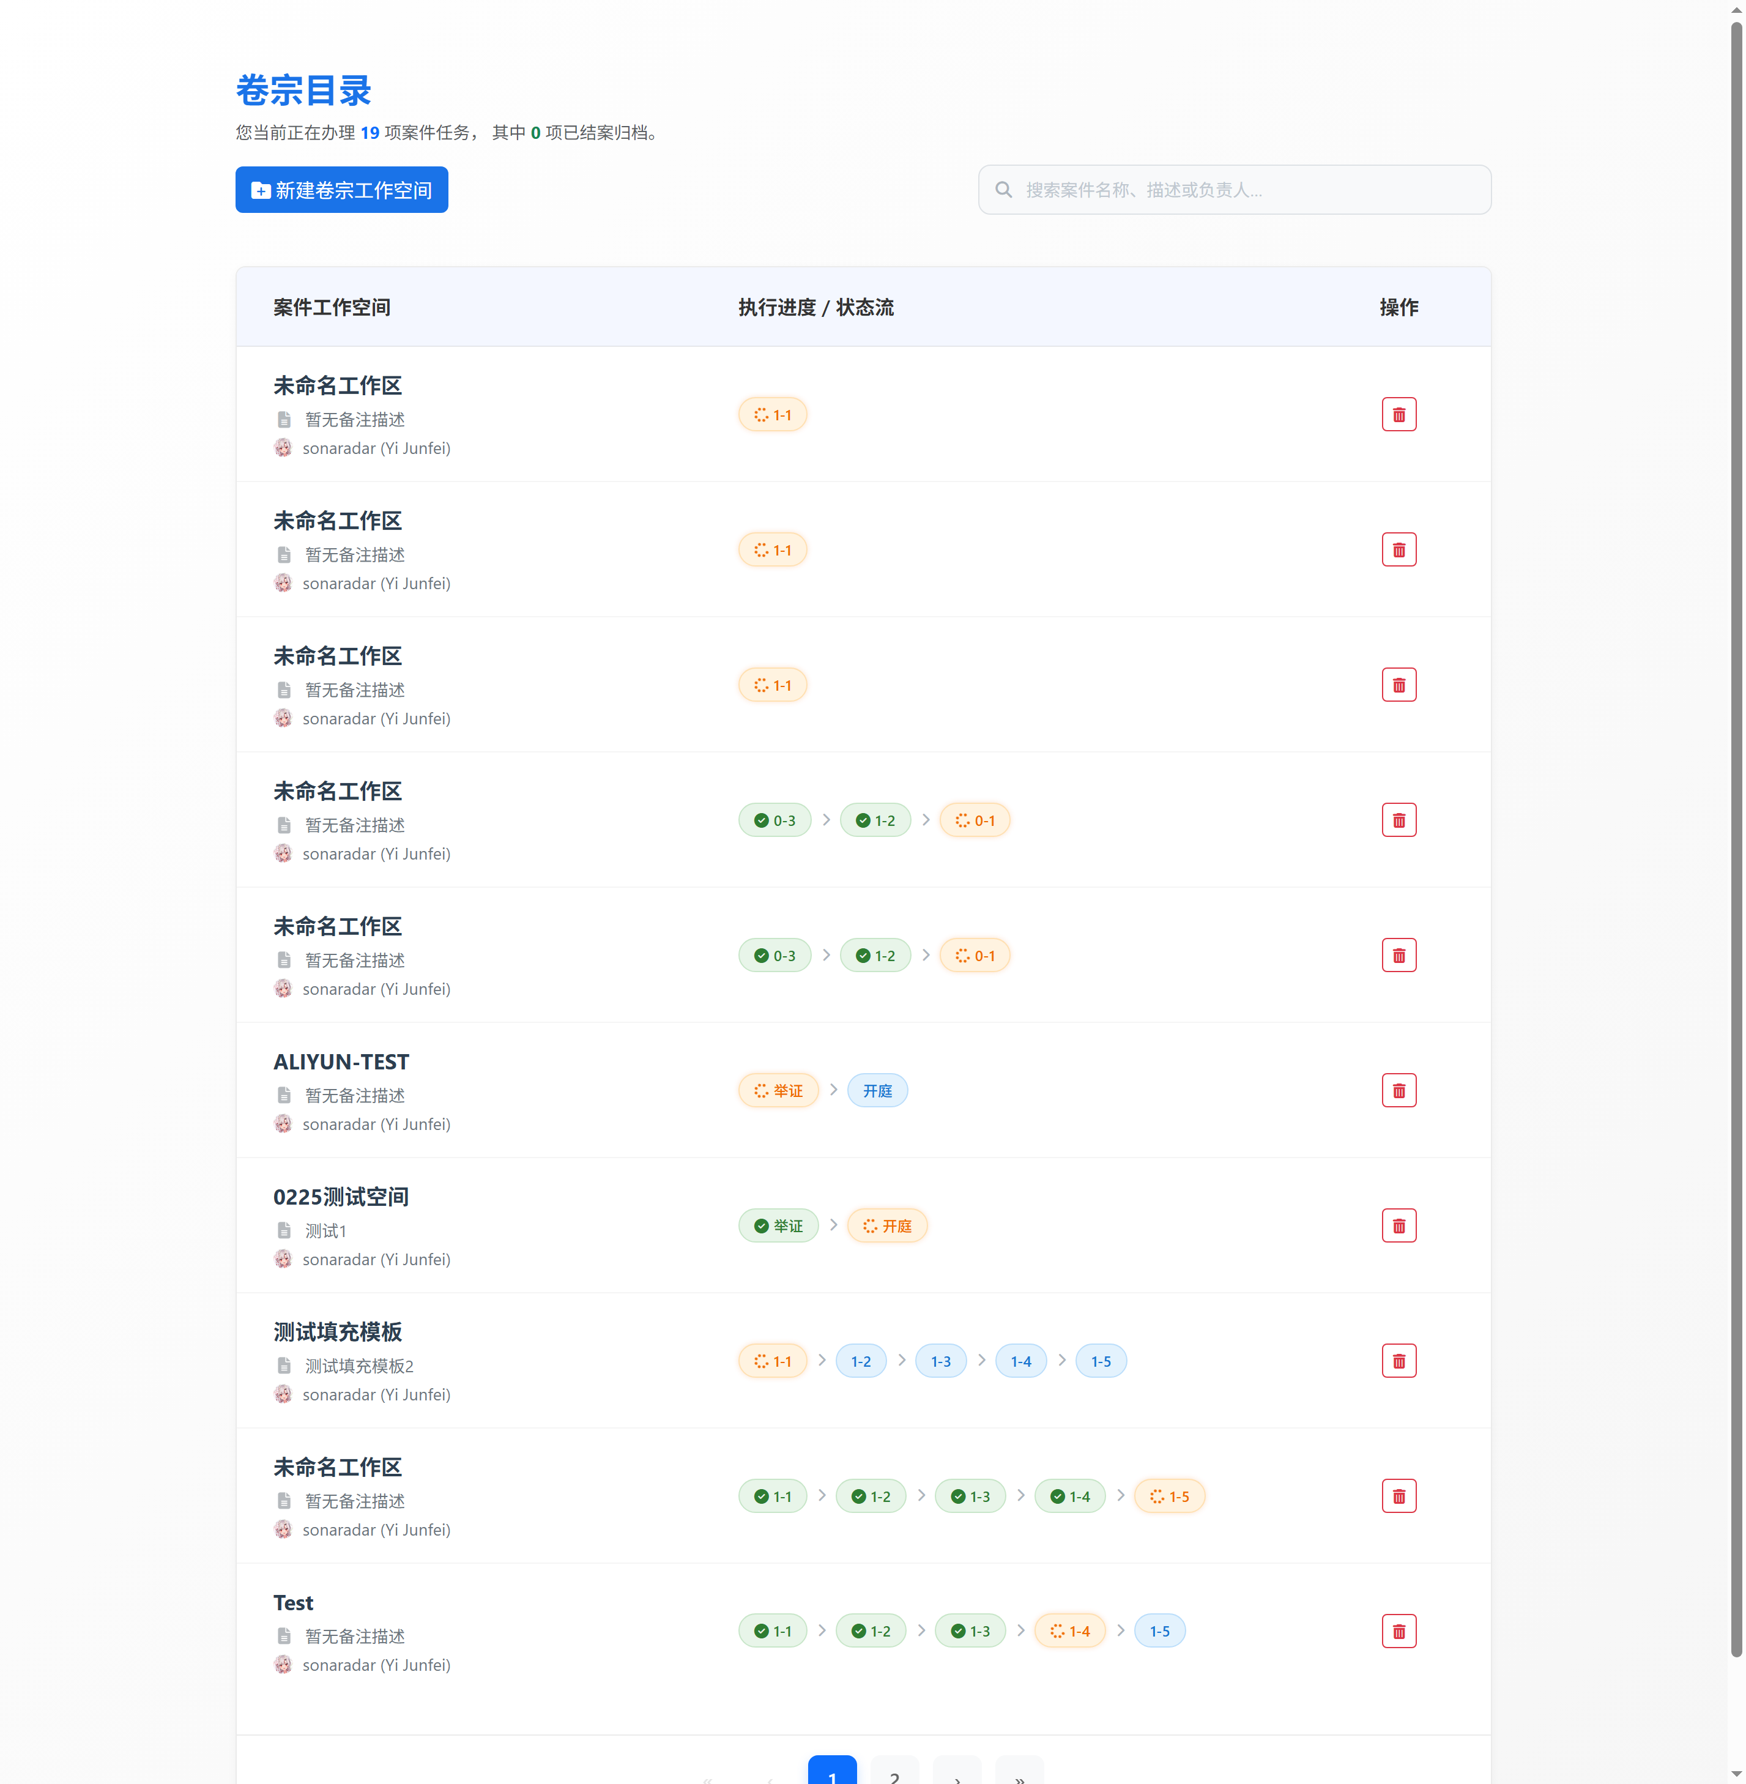Click the completed 1-3 badge in Test row
This screenshot has height=1784, width=1746.
pyautogui.click(x=969, y=1631)
